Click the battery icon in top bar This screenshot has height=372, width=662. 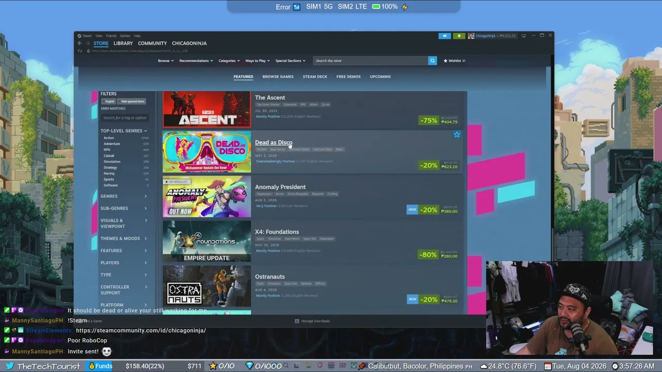(x=376, y=7)
